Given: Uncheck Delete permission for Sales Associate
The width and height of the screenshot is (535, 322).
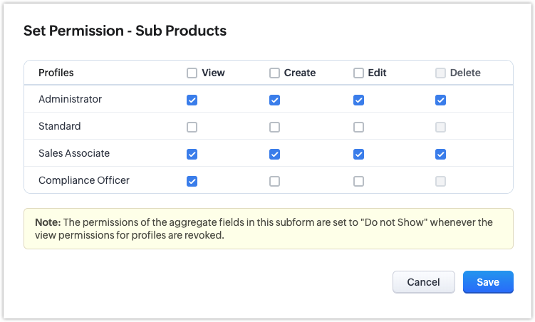Looking at the screenshot, I should tap(441, 155).
